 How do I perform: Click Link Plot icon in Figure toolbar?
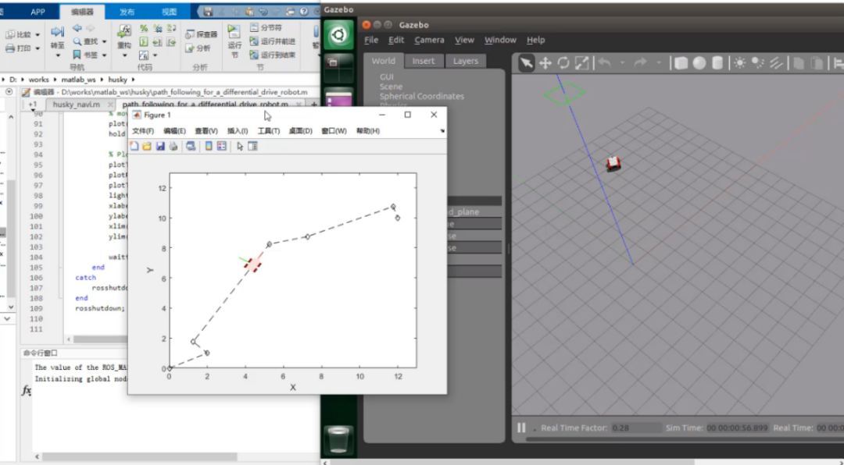coord(191,146)
